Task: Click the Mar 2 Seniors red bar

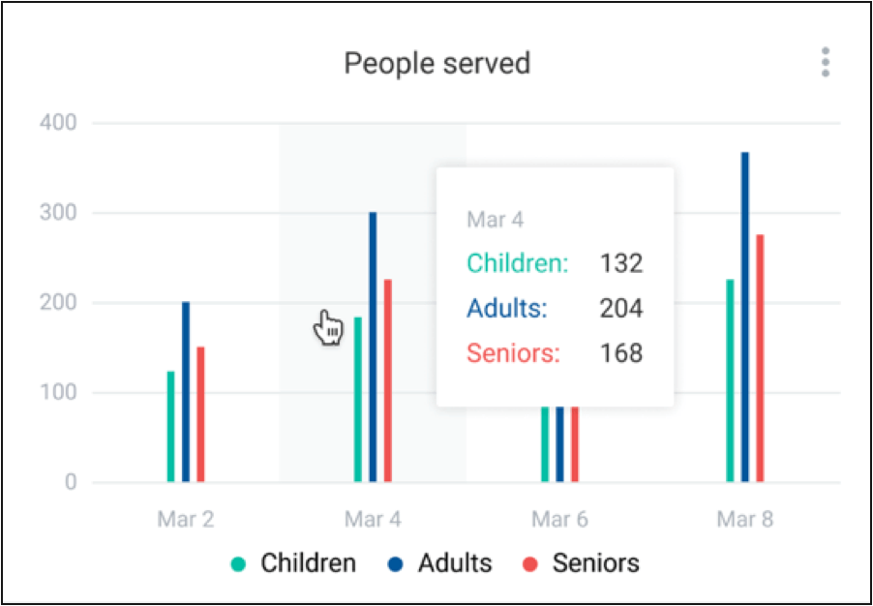Action: pos(200,414)
